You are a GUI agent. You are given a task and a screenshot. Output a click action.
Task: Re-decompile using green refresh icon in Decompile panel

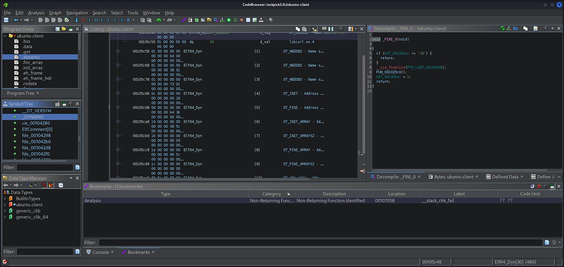502,29
